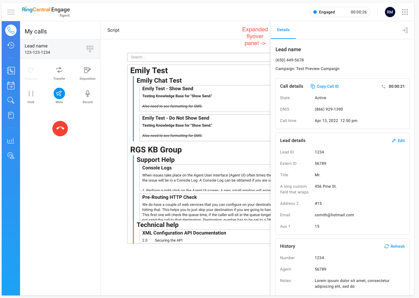This screenshot has height=298, width=419.
Task: Open the reports bar chart icon
Action: coord(11,140)
